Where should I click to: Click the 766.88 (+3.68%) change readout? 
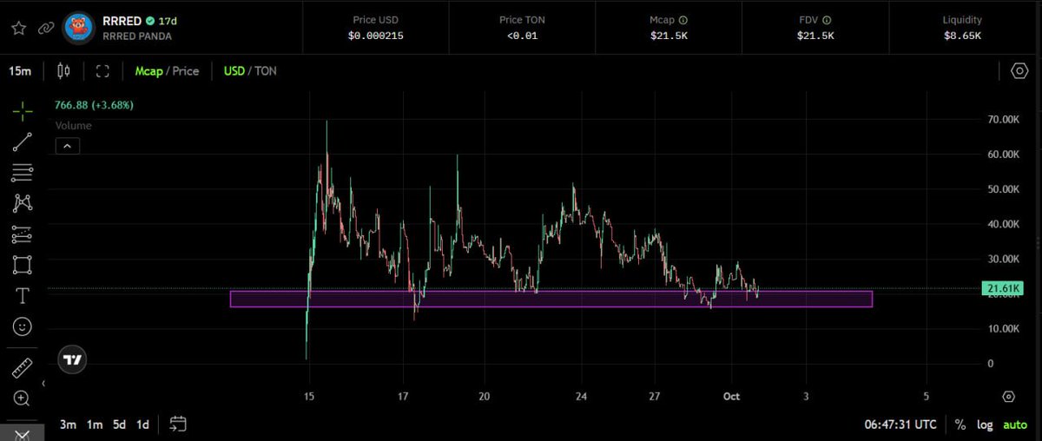(94, 105)
